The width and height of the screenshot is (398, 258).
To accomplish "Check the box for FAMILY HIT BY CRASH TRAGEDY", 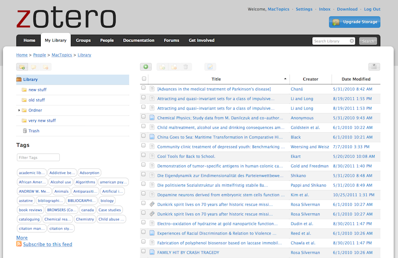I will (x=143, y=251).
